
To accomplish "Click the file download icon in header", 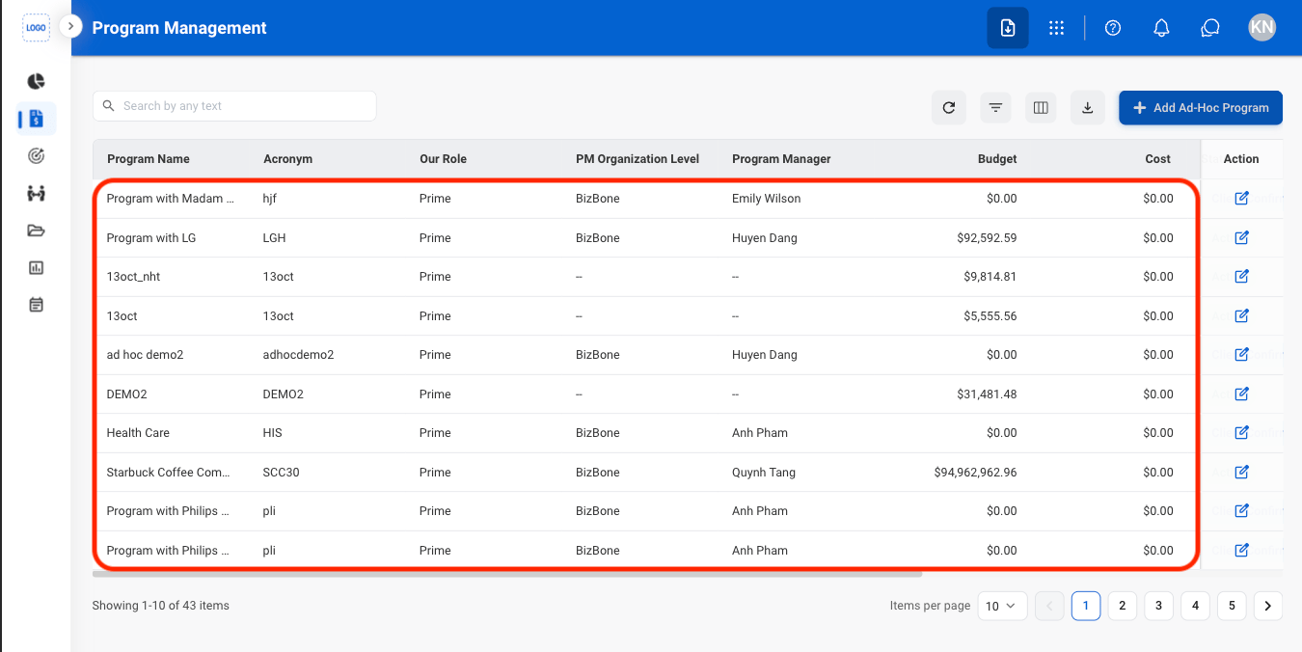I will click(1008, 28).
